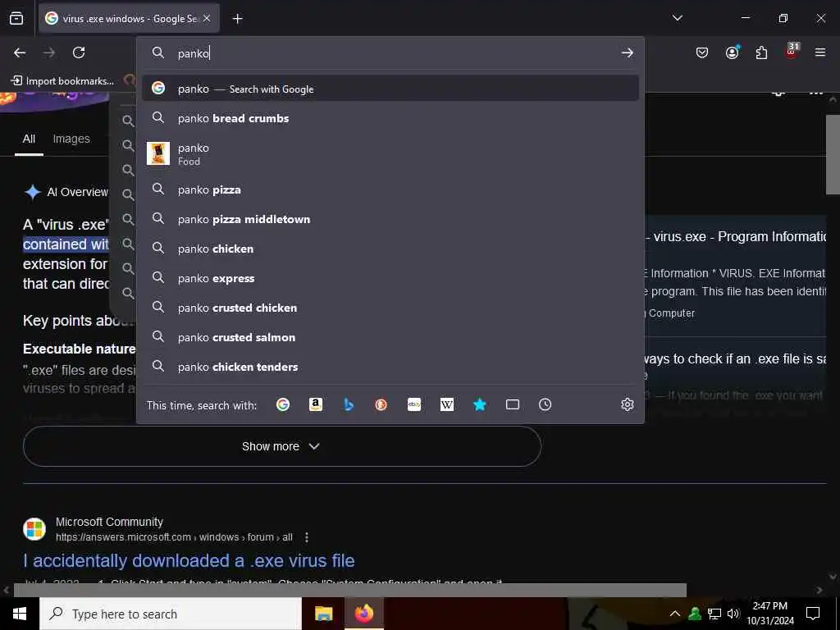Image resolution: width=840 pixels, height=630 pixels.
Task: Search this time with Amazon icon
Action: coord(316,405)
